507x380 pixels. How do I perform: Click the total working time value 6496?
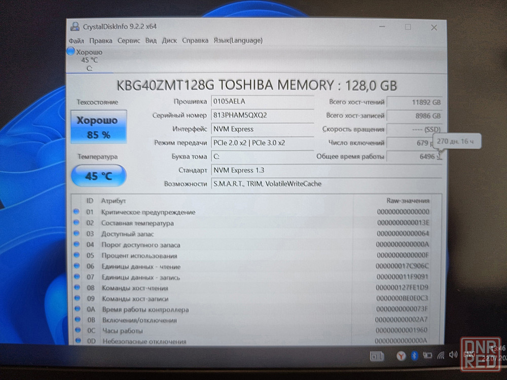(414, 157)
